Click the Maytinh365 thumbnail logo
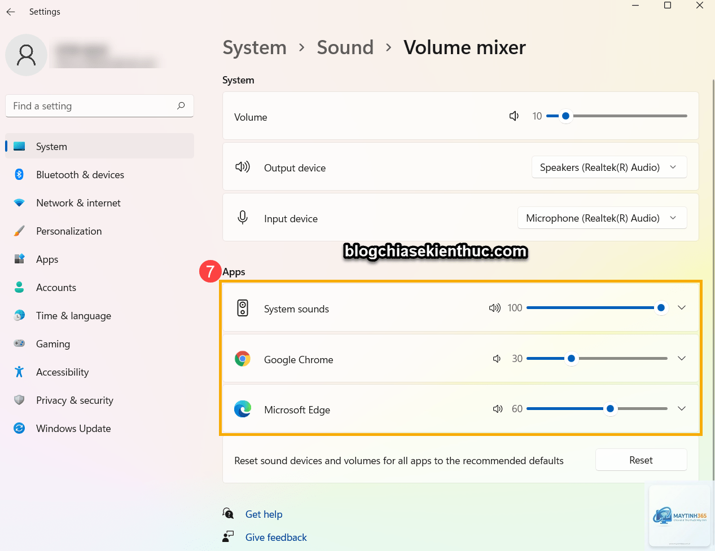The height and width of the screenshot is (551, 715). tap(679, 515)
